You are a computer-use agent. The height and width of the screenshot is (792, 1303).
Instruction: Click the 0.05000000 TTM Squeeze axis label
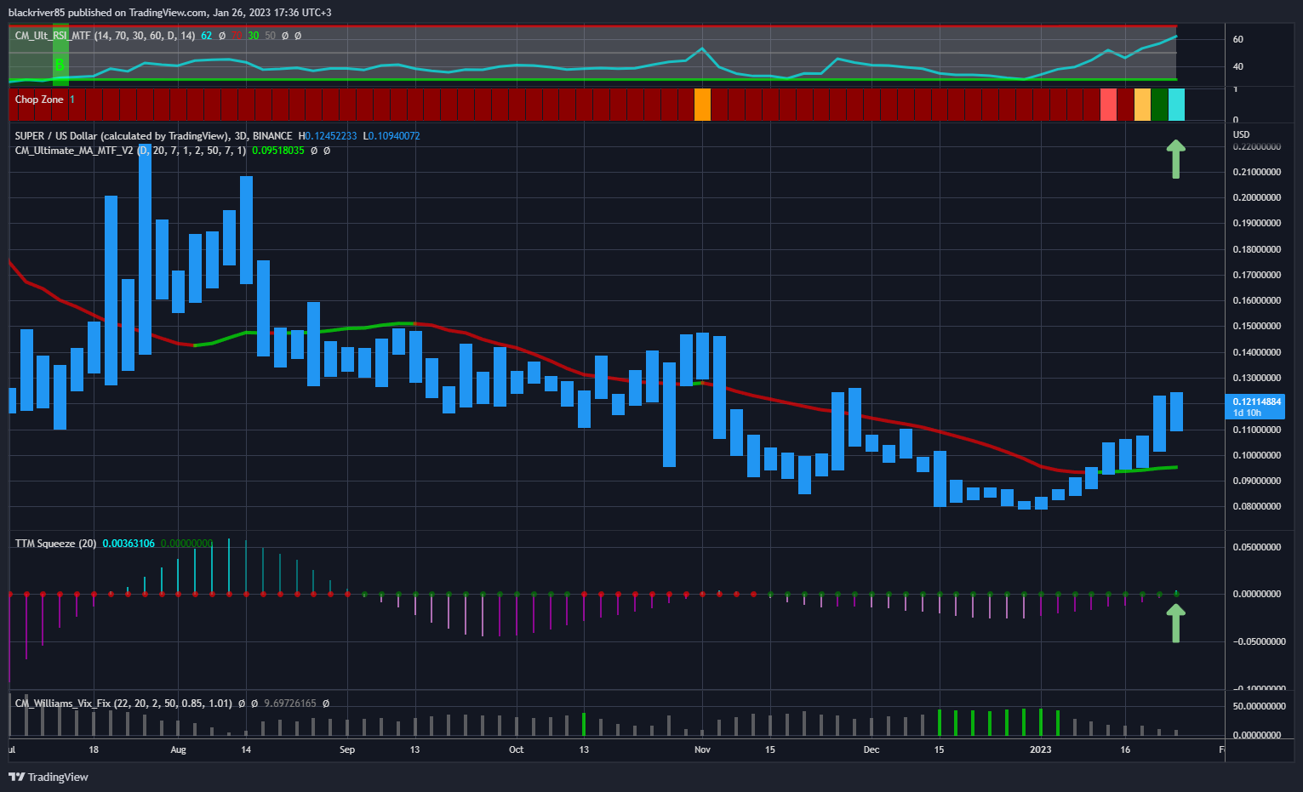(x=1257, y=548)
